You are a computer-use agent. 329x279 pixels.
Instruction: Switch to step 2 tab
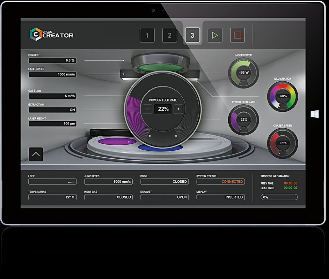tap(170, 35)
